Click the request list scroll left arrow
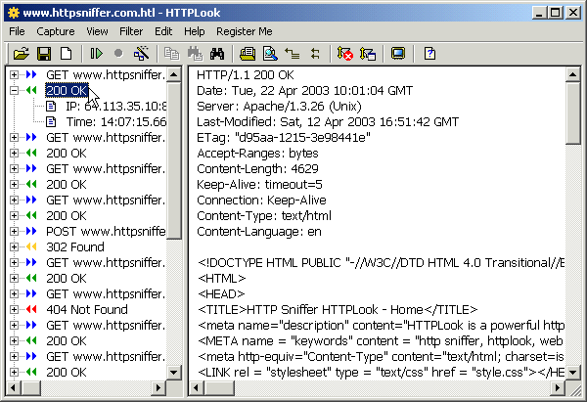Viewport: 587px width, 402px height. click(14, 387)
